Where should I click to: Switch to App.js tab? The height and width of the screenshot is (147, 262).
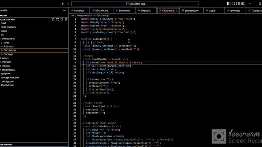[212, 11]
